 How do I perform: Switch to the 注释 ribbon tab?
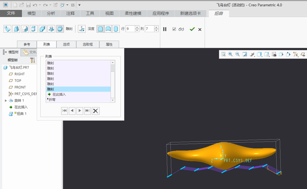pyautogui.click(x=71, y=13)
